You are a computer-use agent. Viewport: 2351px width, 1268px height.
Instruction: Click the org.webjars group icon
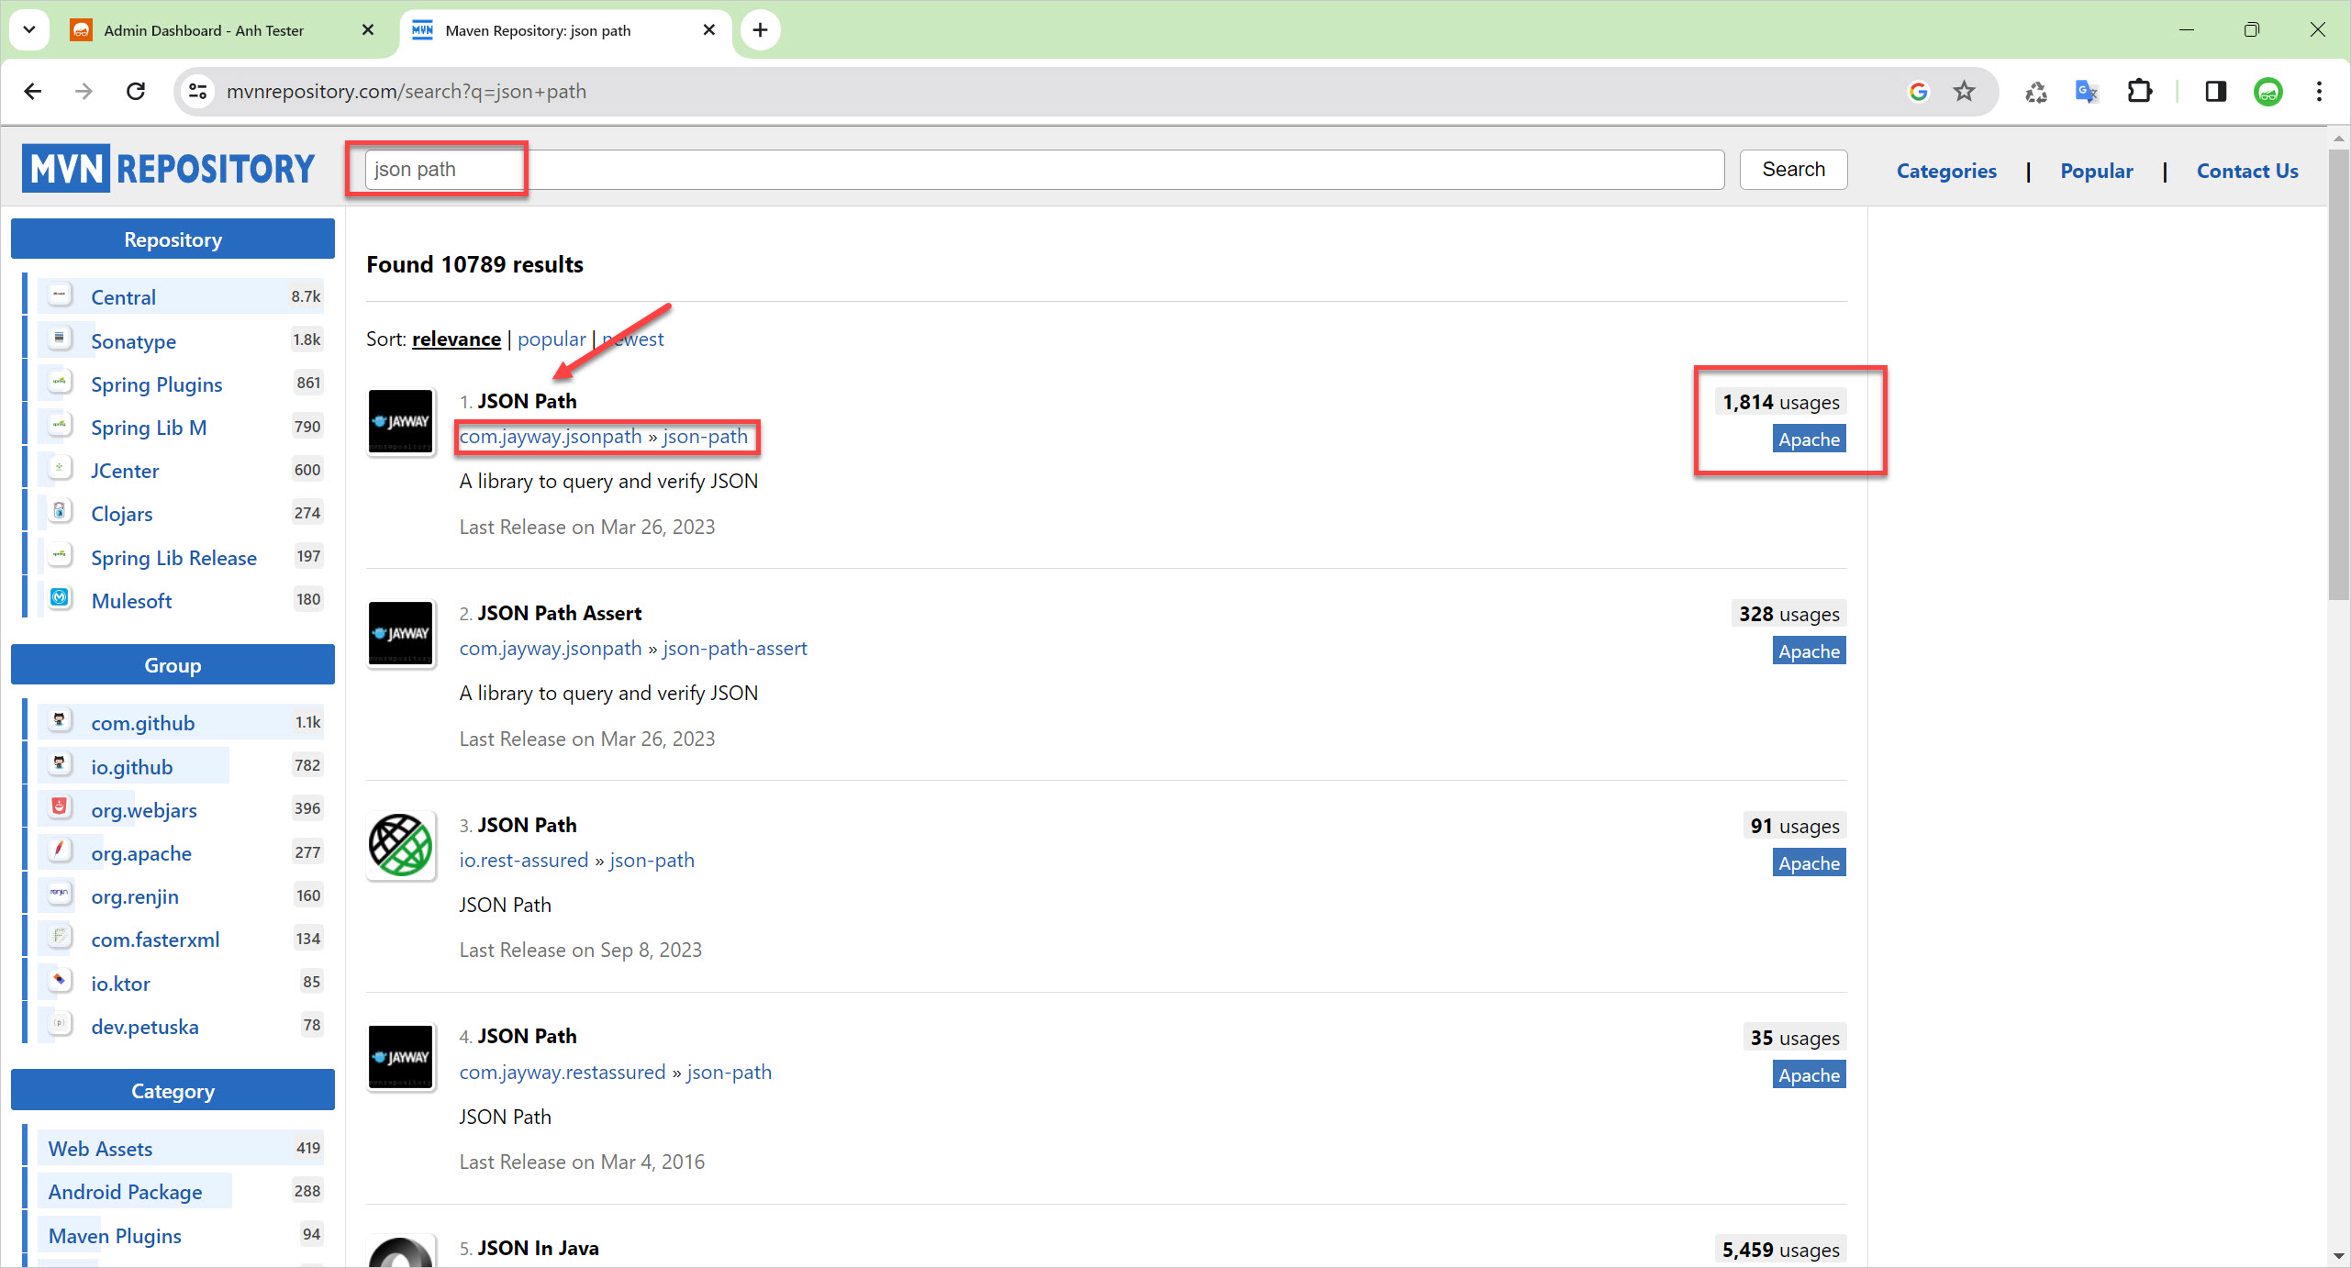pos(60,807)
